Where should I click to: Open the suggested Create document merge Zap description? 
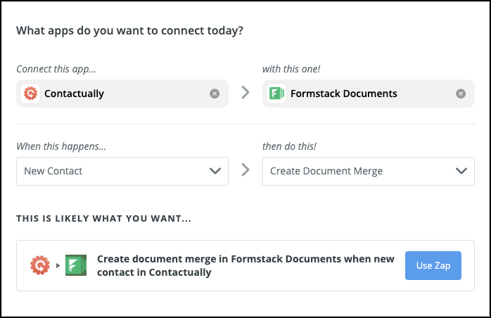point(245,266)
